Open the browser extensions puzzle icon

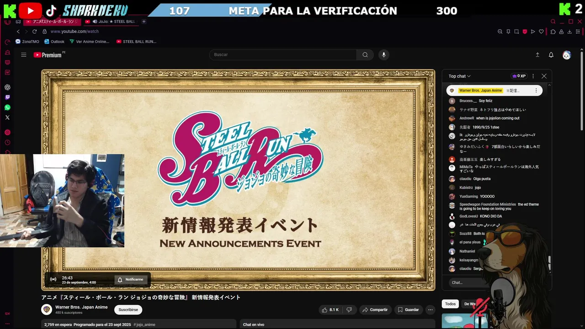tap(553, 32)
